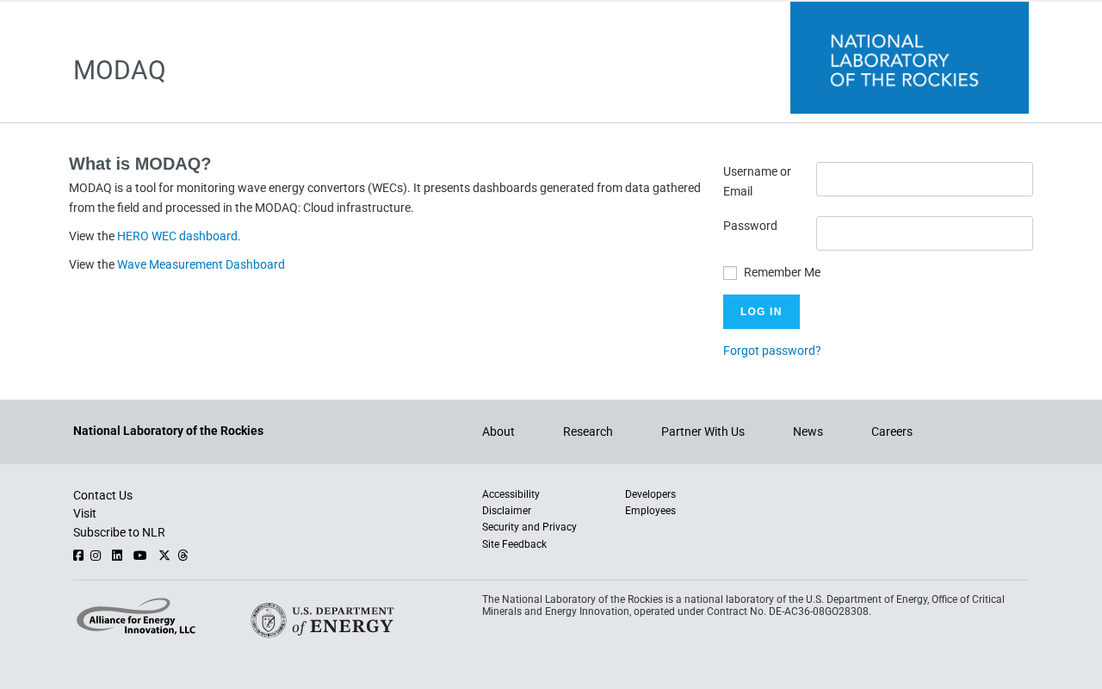Click the Security and Privacy link
The width and height of the screenshot is (1102, 689).
529,527
